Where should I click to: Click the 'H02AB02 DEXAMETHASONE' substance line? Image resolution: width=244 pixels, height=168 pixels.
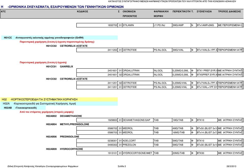tap(64, 116)
